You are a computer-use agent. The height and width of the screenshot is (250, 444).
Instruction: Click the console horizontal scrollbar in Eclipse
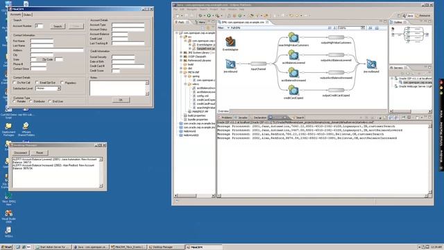[323, 196]
